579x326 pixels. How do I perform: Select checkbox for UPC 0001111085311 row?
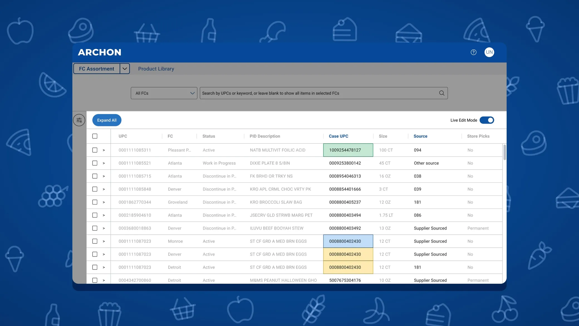click(95, 150)
